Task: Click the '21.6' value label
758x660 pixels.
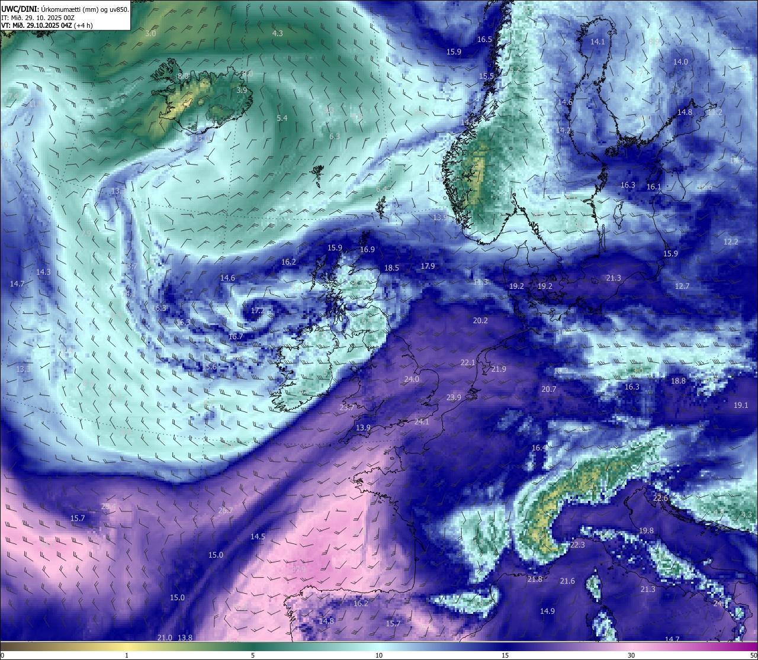Action: 567,581
